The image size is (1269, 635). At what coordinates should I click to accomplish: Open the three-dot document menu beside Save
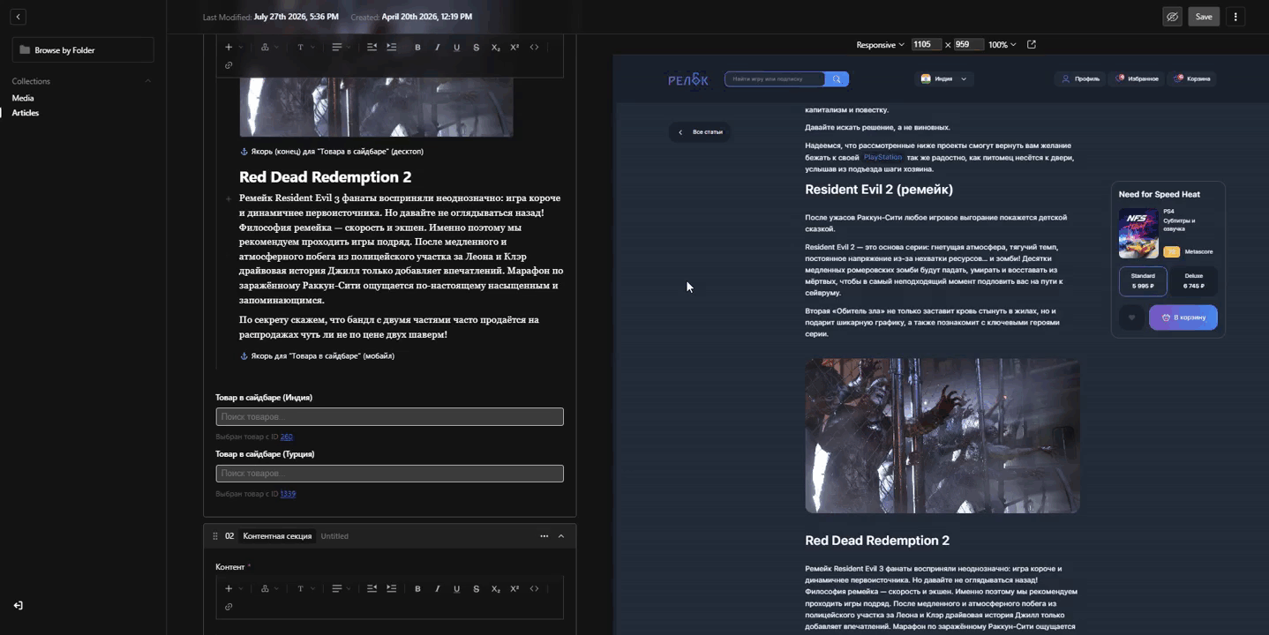(x=1235, y=17)
